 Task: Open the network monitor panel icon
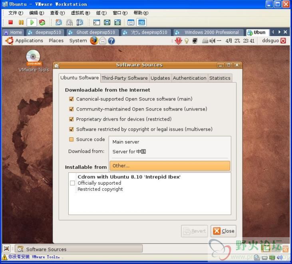coord(195,41)
